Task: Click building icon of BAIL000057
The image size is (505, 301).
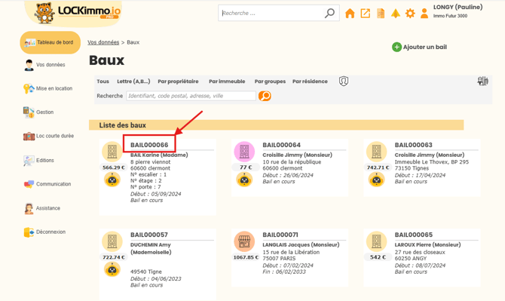Action: click(112, 241)
